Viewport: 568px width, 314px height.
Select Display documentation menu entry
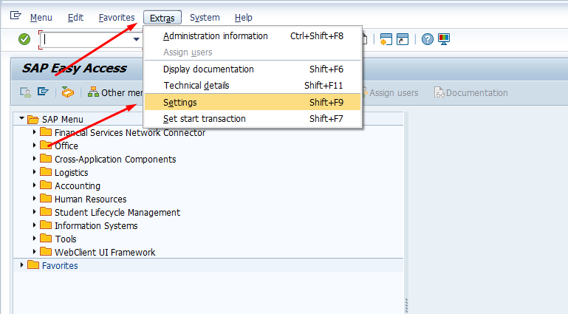tap(253, 69)
